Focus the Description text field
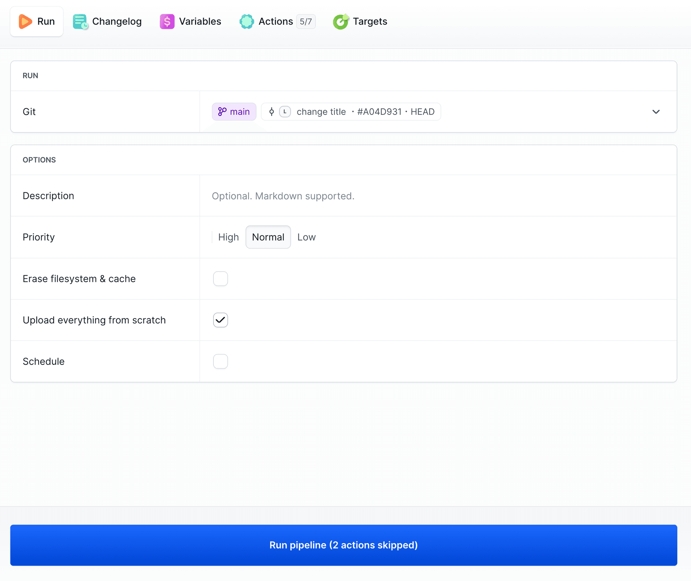The width and height of the screenshot is (691, 581). pyautogui.click(x=432, y=196)
